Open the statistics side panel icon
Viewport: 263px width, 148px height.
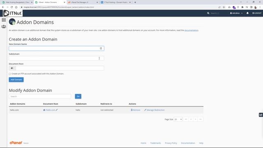[261, 115]
